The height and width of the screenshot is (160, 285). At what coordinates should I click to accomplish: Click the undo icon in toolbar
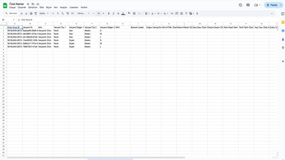pos(22,14)
